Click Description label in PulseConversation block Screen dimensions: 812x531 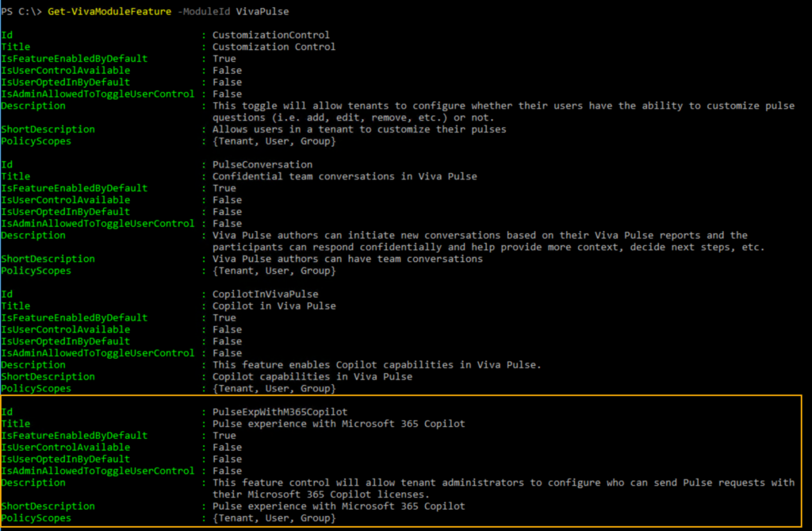(x=33, y=236)
